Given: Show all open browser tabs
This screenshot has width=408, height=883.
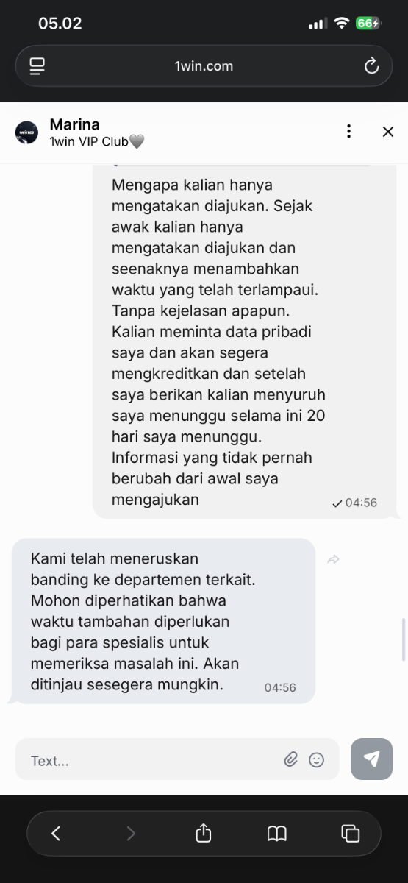Looking at the screenshot, I should (x=351, y=833).
